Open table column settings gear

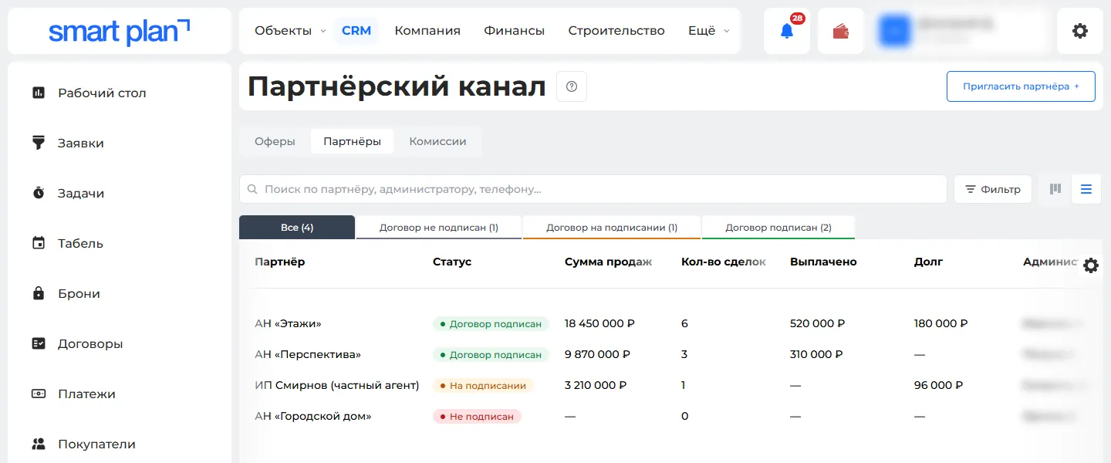(1091, 265)
